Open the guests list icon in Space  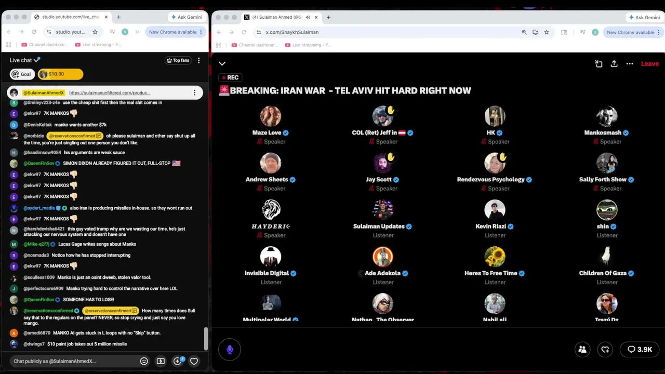tap(582, 350)
